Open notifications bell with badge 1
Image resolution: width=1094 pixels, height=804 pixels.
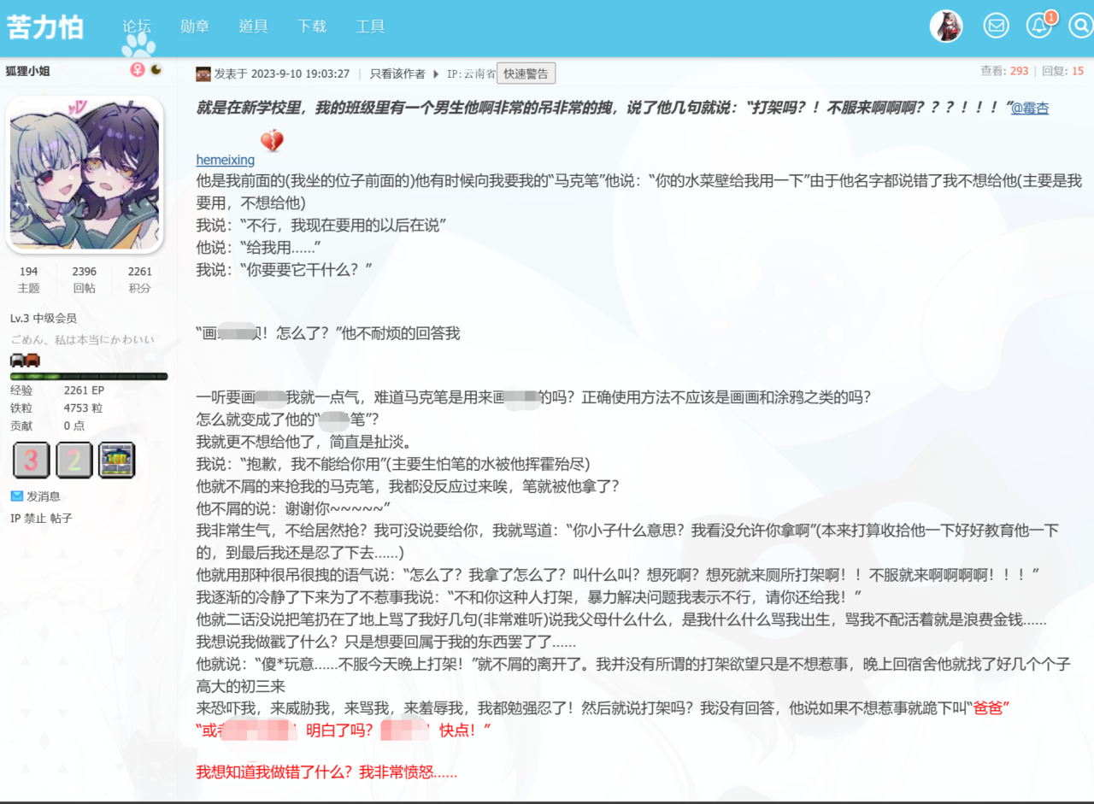pos(1040,26)
